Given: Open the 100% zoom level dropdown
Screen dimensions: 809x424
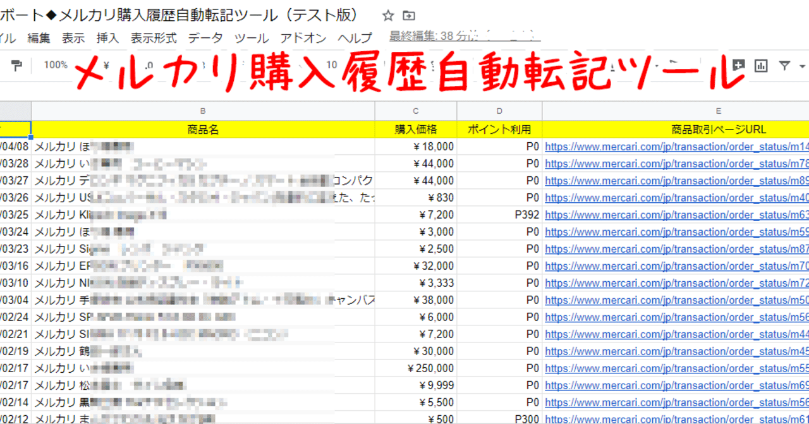Looking at the screenshot, I should 56,64.
